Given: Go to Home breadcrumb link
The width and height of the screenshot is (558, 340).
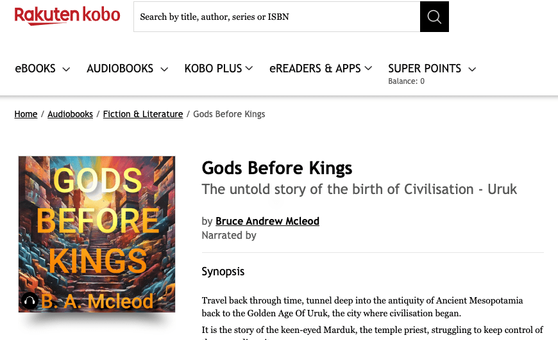Looking at the screenshot, I should click(x=26, y=114).
